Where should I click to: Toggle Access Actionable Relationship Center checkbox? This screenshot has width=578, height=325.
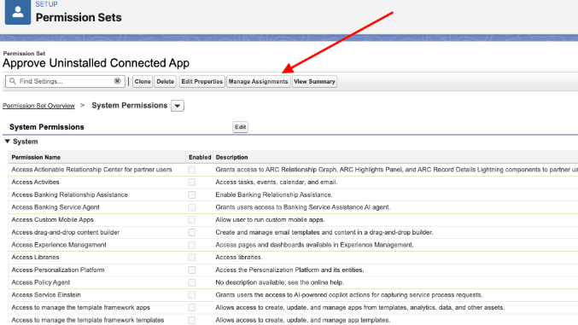click(x=192, y=170)
